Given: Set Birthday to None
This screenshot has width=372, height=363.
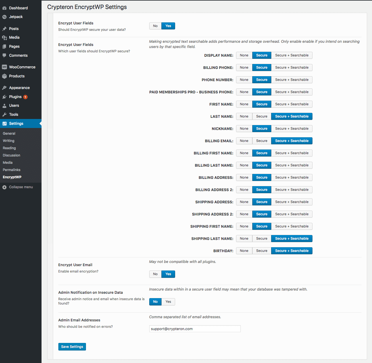Looking at the screenshot, I should click(x=244, y=251).
